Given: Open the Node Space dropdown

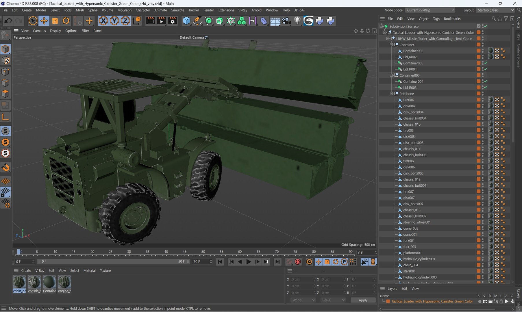Looking at the screenshot, I should [x=430, y=10].
